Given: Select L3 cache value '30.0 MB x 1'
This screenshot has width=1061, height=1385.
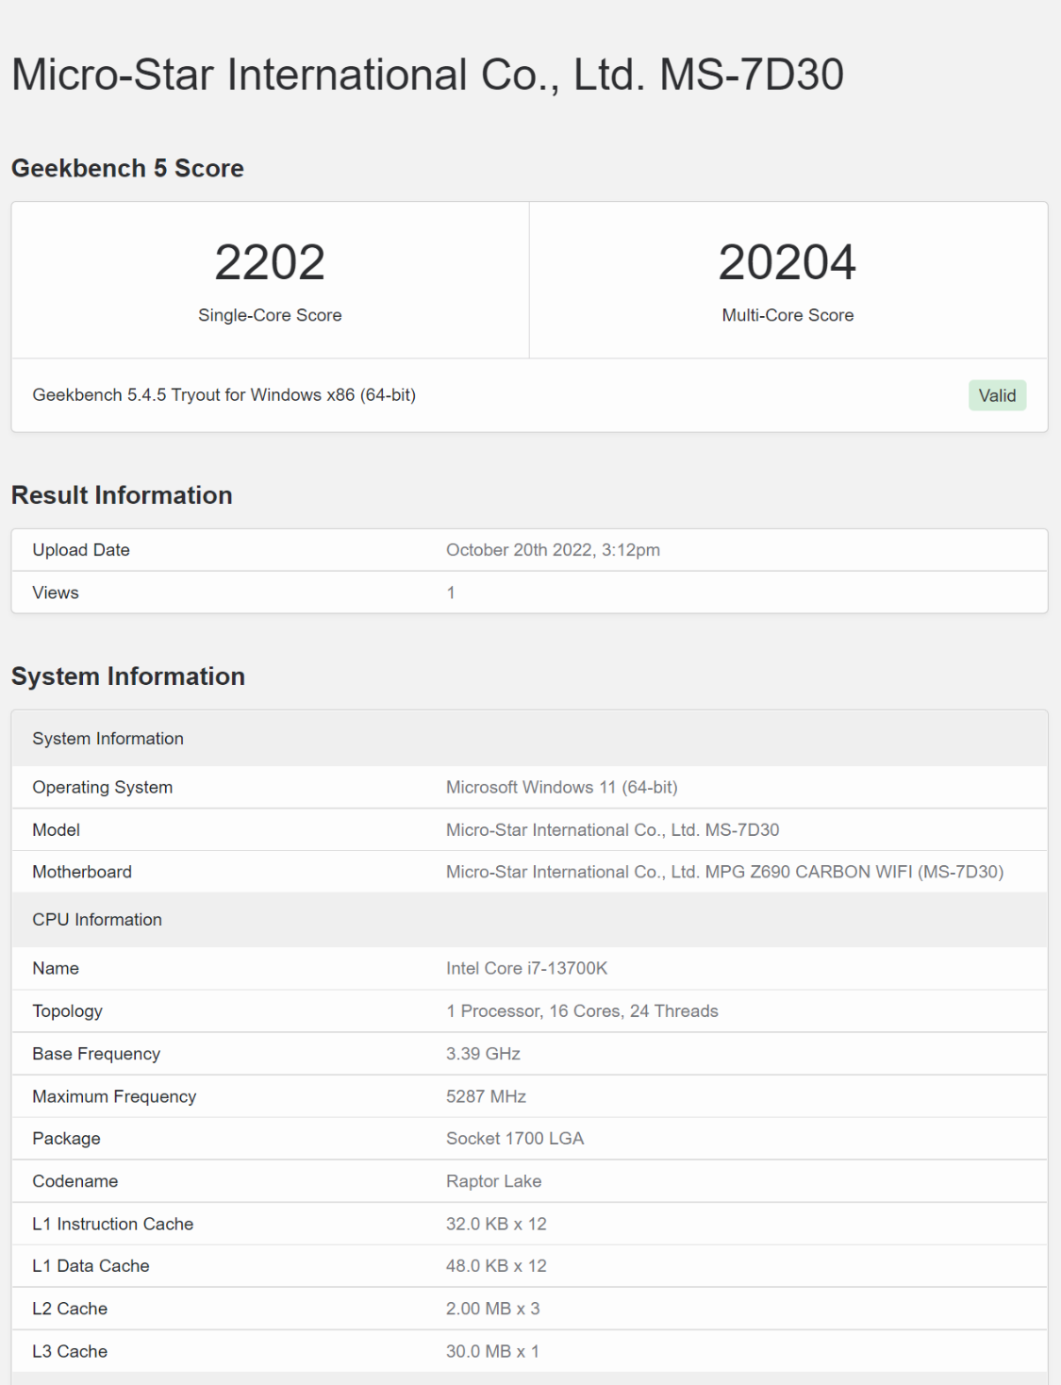Looking at the screenshot, I should 492,1351.
